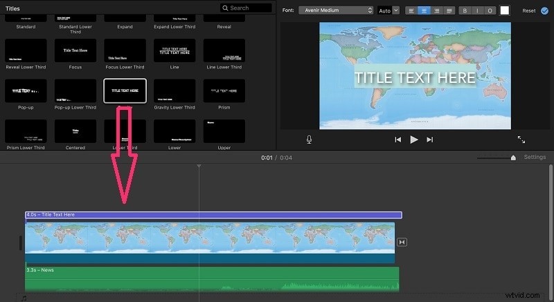
Task: Click the Standard Lower Third label
Action: pyautogui.click(x=75, y=29)
